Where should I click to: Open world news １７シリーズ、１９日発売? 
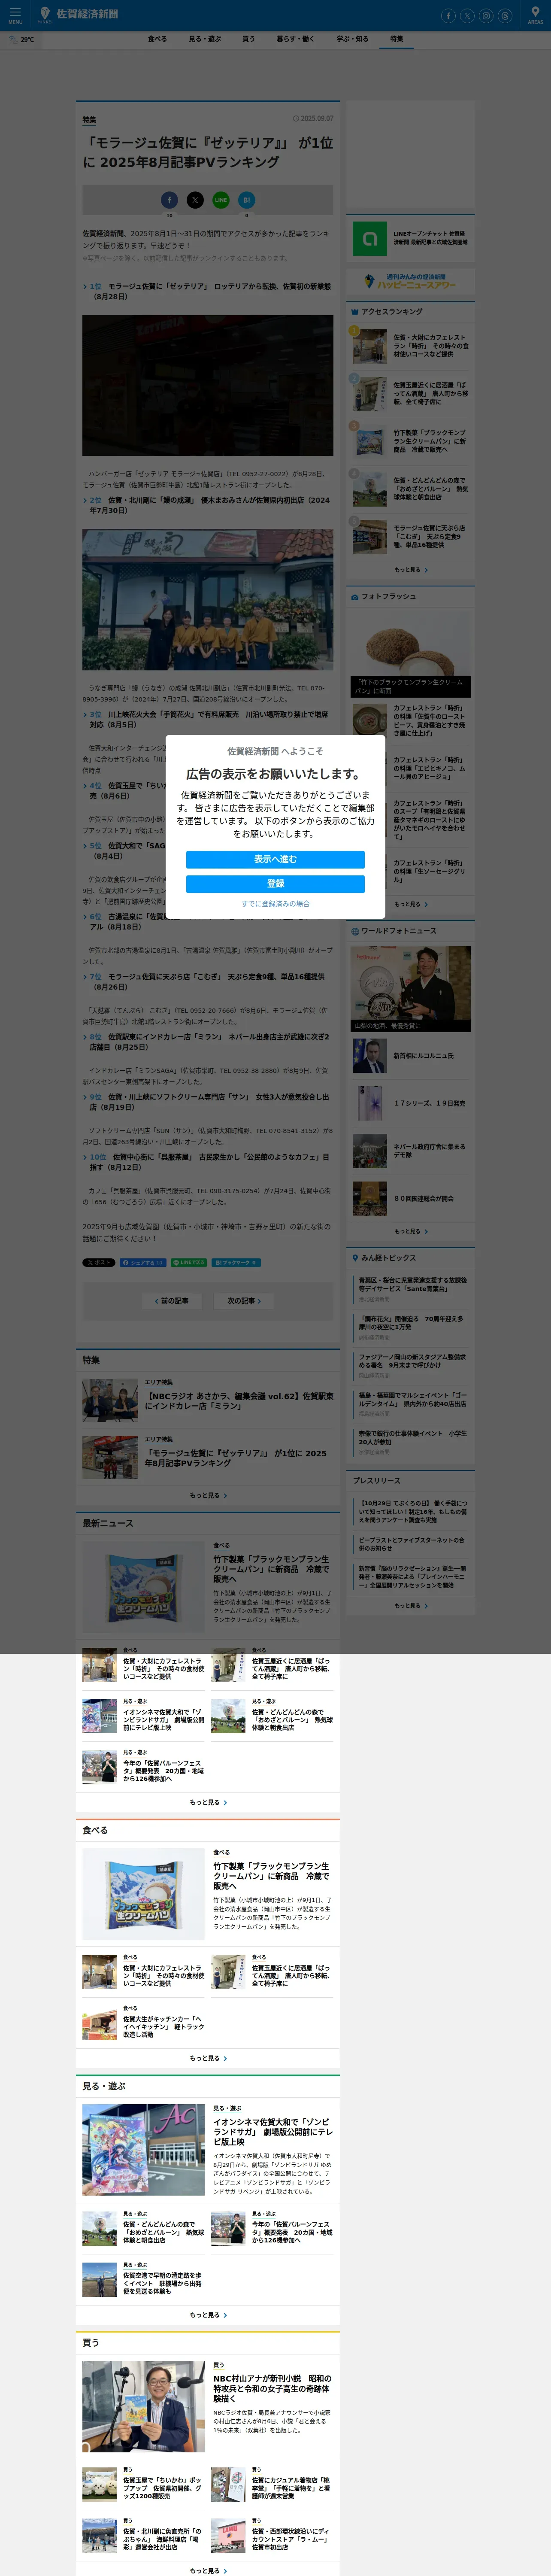pos(411,1103)
